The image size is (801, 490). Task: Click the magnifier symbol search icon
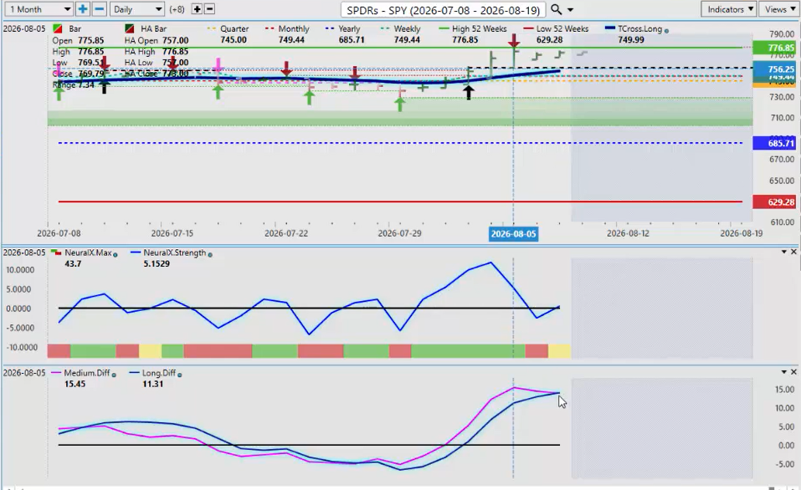(557, 9)
